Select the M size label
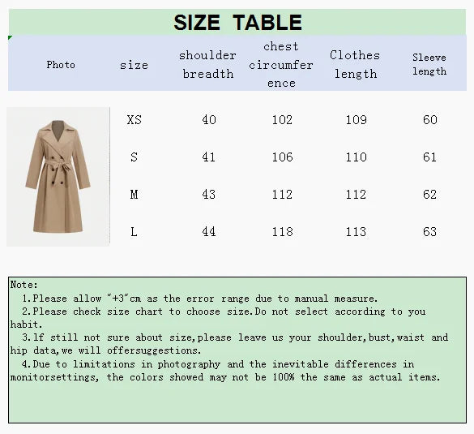The width and height of the screenshot is (474, 434). pos(134,195)
